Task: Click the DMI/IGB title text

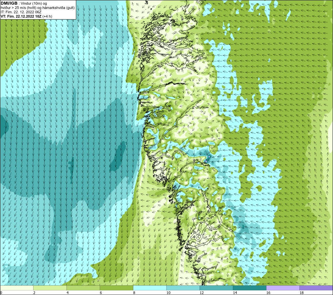Action: coord(9,3)
